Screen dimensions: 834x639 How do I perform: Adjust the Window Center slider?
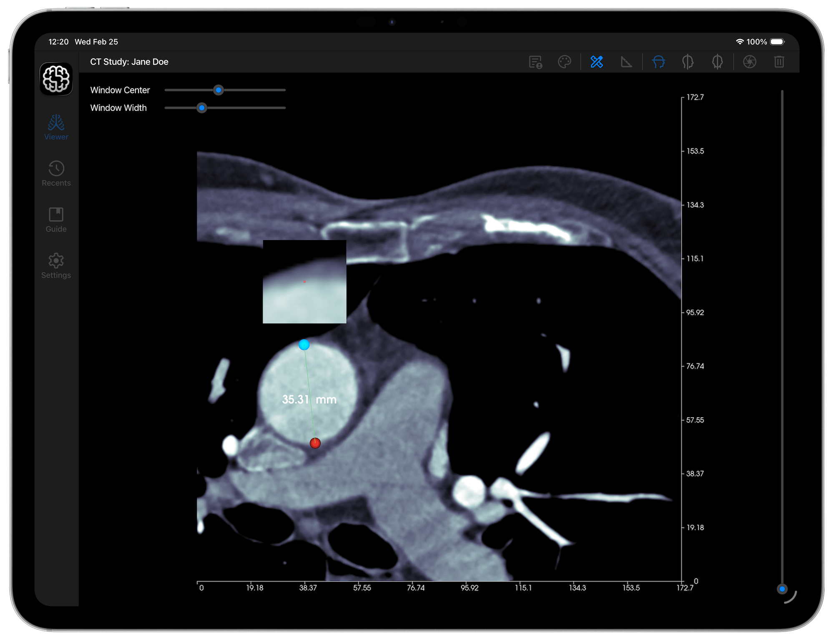click(219, 90)
